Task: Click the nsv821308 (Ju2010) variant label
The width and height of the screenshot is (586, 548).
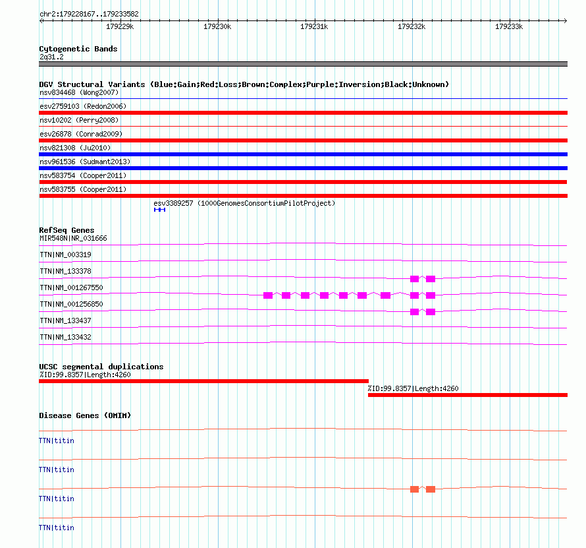Action: pyautogui.click(x=75, y=148)
